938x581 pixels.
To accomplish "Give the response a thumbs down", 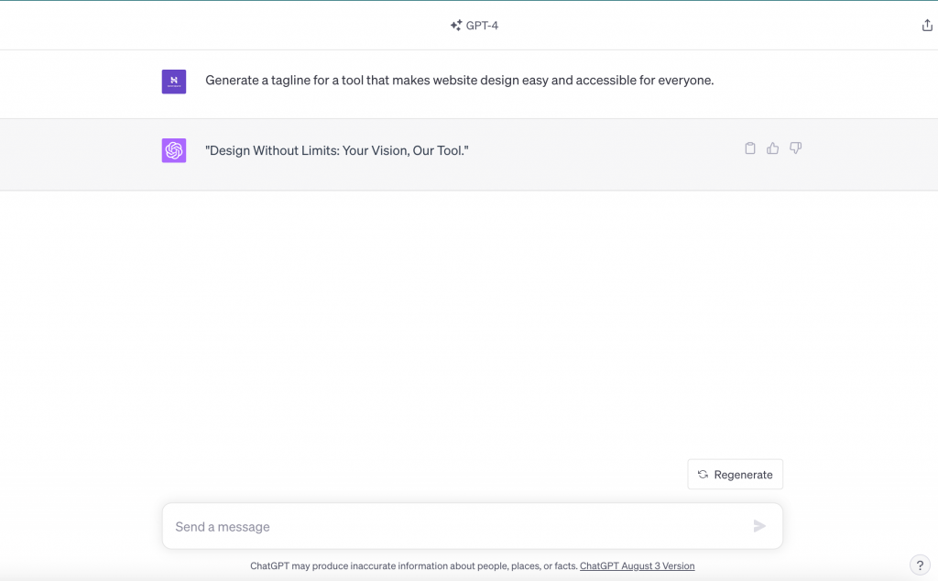I will tap(795, 148).
